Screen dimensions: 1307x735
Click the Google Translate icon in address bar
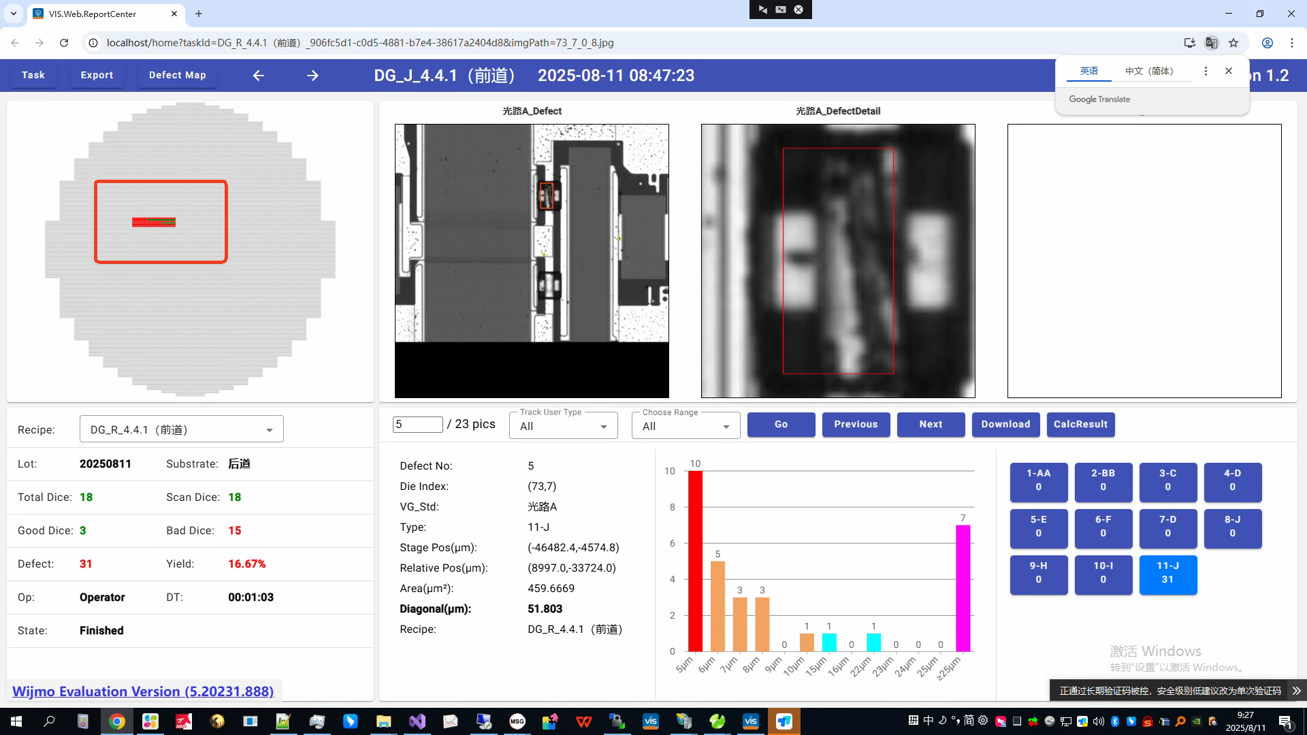[x=1211, y=43]
